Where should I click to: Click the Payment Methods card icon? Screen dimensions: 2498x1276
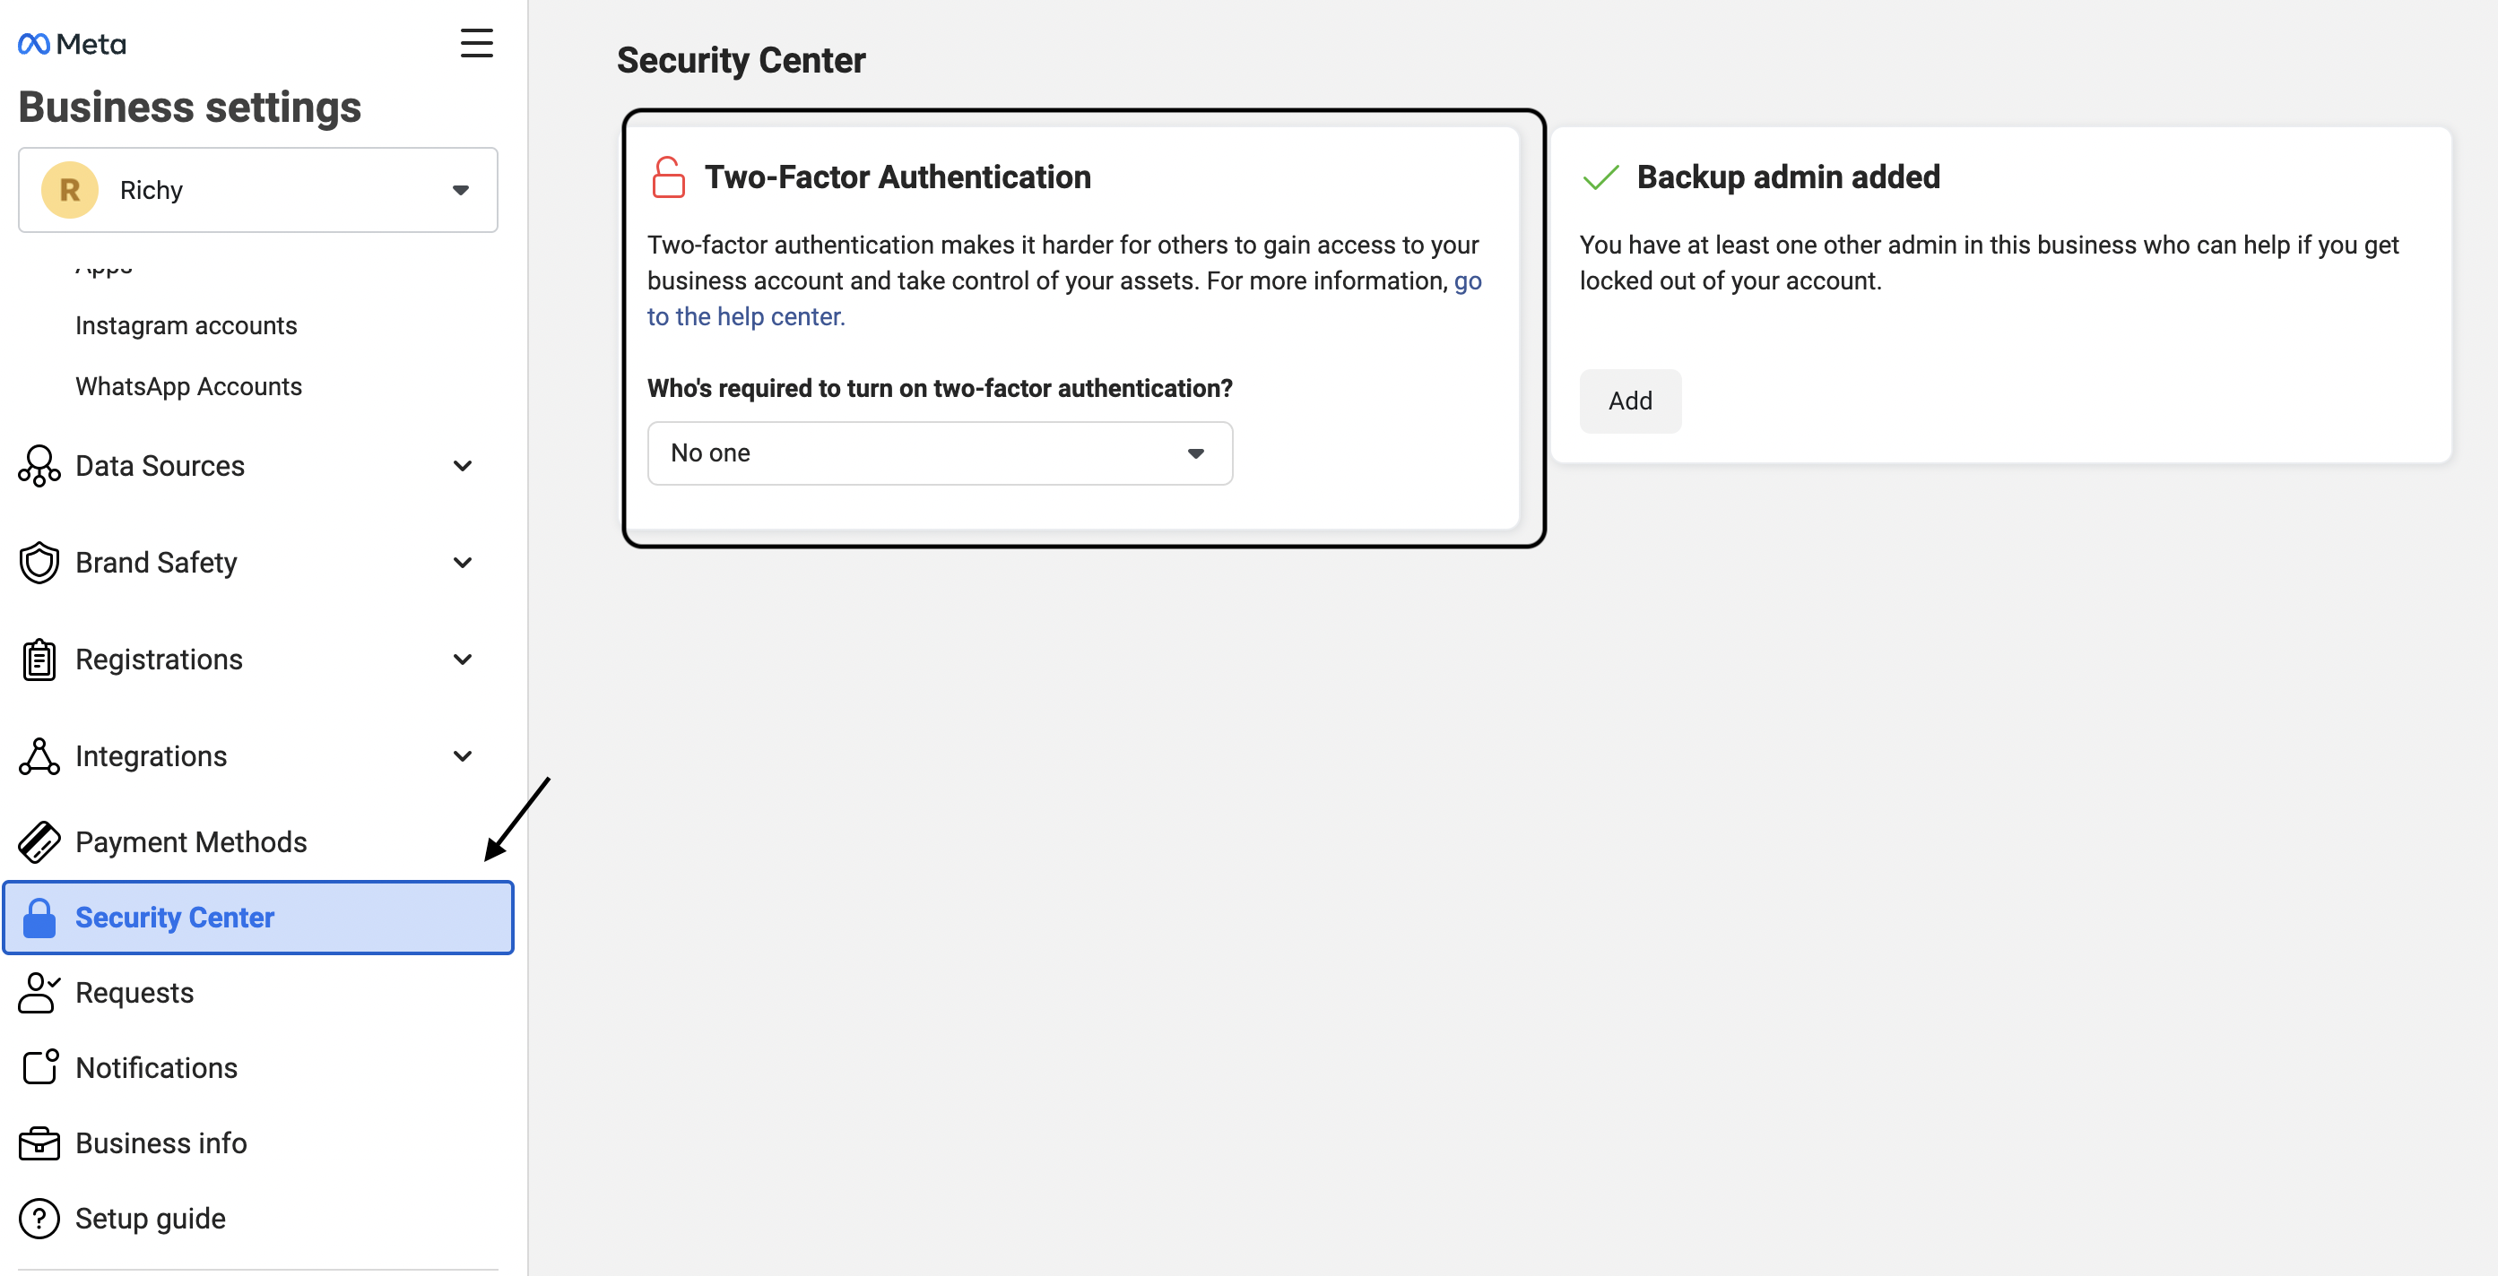click(x=39, y=842)
